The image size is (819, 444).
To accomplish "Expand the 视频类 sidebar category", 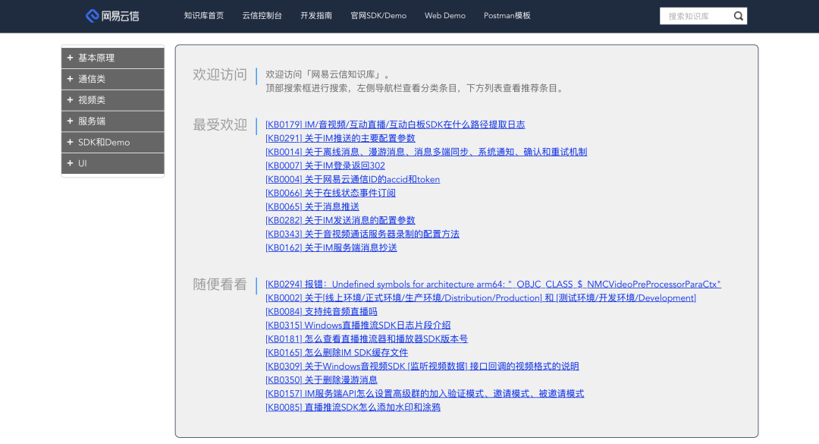I will 113,100.
